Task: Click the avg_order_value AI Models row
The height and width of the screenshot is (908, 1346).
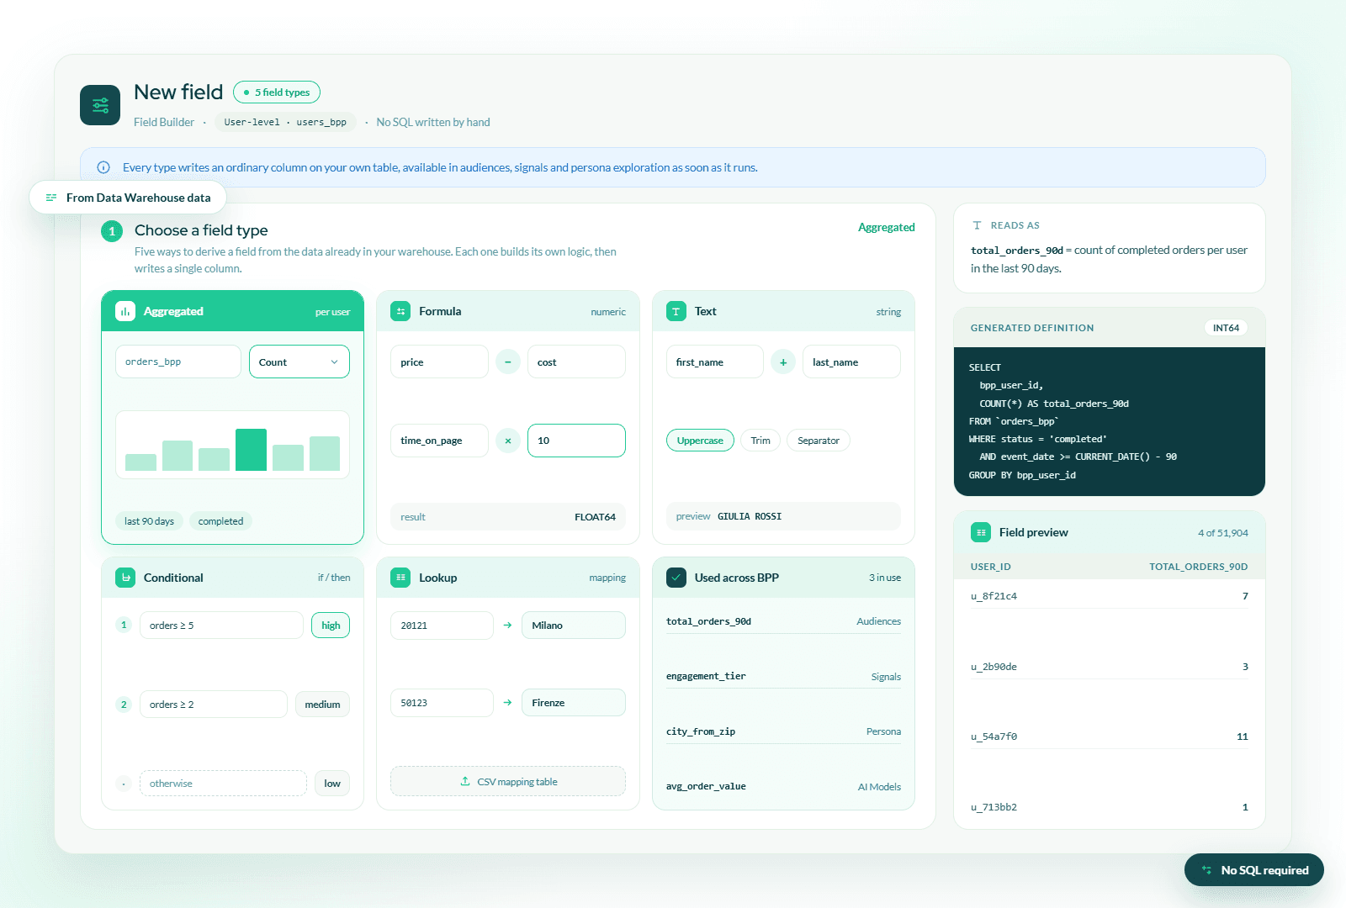Action: click(x=783, y=786)
